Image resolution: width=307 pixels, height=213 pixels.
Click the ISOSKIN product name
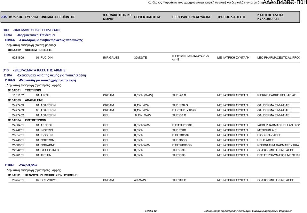(x=46, y=135)
